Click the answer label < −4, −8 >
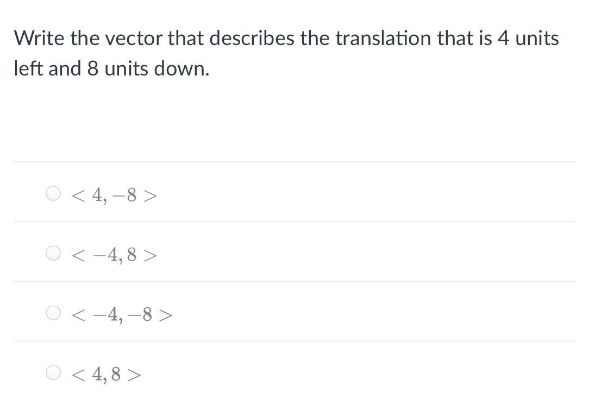The width and height of the screenshot is (589, 417). [x=122, y=314]
